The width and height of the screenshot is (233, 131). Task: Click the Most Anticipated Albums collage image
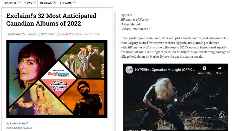57,79
